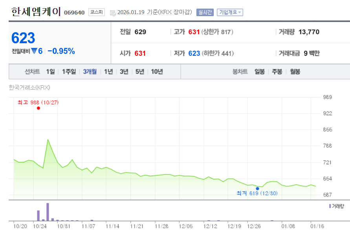Toggle the 실시간 button
Image resolution: width=350 pixels, height=235 pixels.
205,12
